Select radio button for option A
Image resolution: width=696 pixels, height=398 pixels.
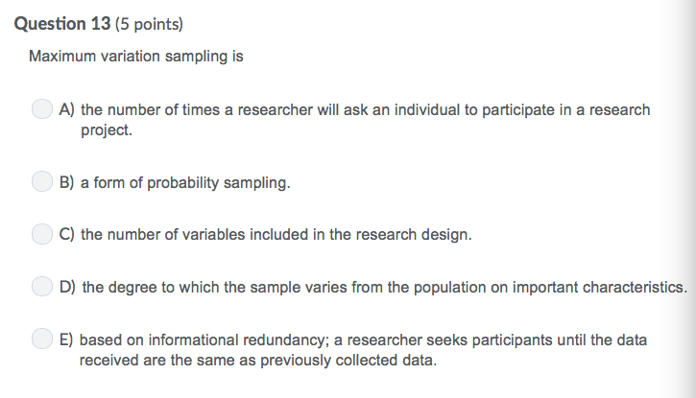click(42, 110)
